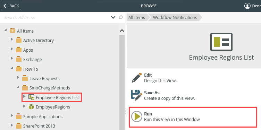This screenshot has height=130, width=261.
Task: Select the Sample Applications tree item
Action: tap(43, 117)
